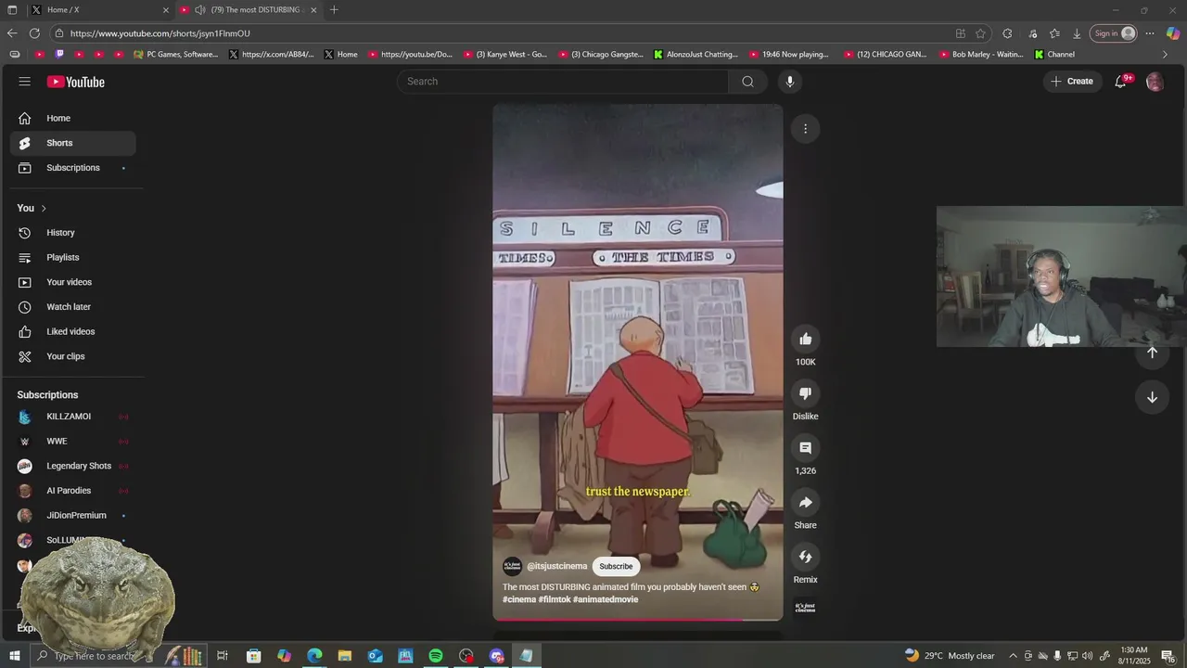Click the browser address bar URL
Screen dimensions: 1187x668
[160, 33]
